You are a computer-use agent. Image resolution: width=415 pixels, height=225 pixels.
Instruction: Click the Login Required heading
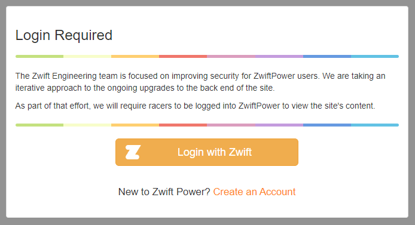click(64, 35)
